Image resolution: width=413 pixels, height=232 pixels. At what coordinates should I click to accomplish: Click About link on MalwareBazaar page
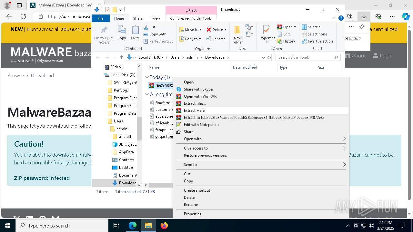click(355, 56)
